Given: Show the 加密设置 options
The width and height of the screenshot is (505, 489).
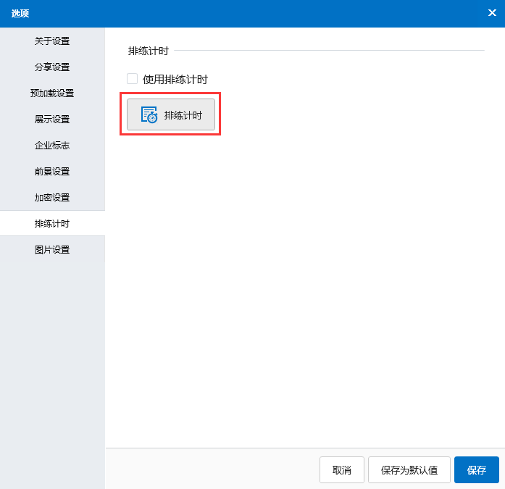Looking at the screenshot, I should click(52, 198).
